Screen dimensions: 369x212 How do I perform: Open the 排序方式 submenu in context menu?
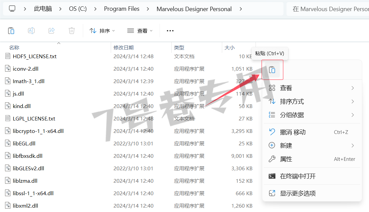pos(312,101)
